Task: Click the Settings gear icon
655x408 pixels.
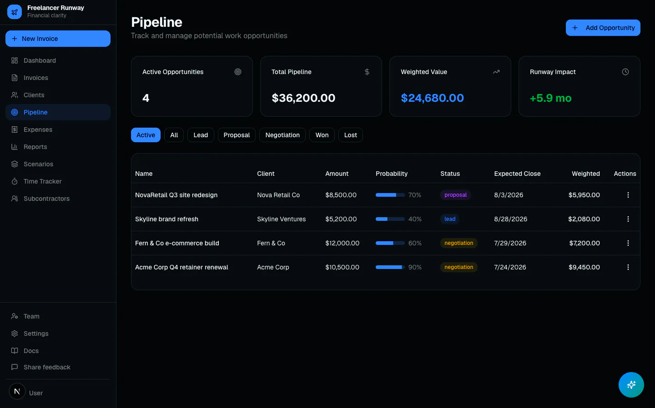Action: [x=15, y=333]
